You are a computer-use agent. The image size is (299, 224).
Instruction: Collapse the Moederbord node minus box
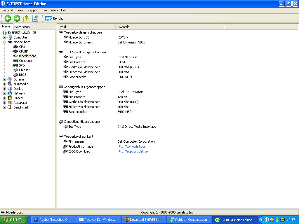click(x=5, y=42)
